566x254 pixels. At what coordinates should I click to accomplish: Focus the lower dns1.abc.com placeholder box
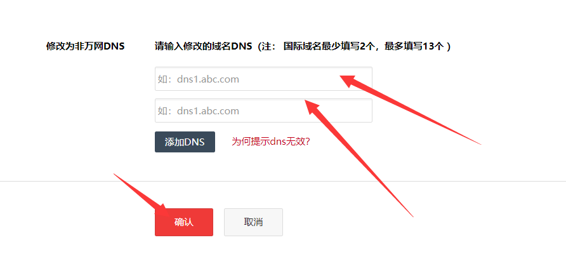[263, 110]
